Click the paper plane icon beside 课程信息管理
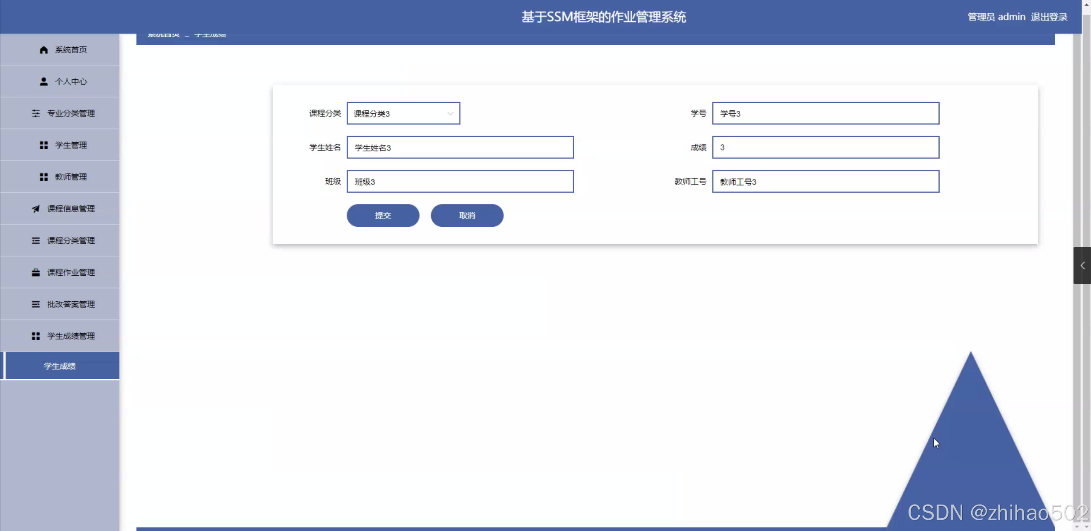 click(x=36, y=209)
